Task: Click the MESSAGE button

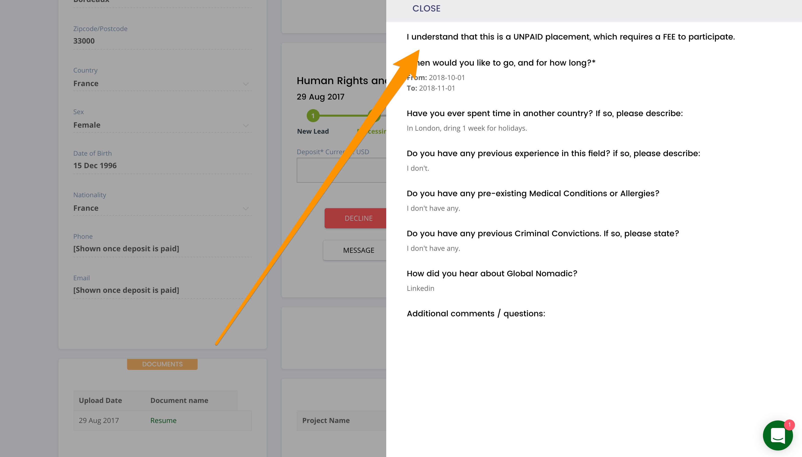Action: click(358, 250)
